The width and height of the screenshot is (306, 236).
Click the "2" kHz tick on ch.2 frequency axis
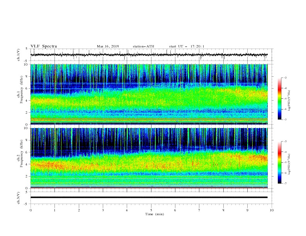pyautogui.click(x=27, y=176)
